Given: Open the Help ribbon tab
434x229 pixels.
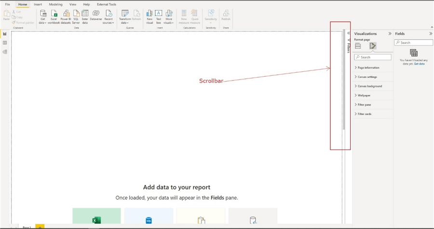Looking at the screenshot, I should (x=86, y=4).
